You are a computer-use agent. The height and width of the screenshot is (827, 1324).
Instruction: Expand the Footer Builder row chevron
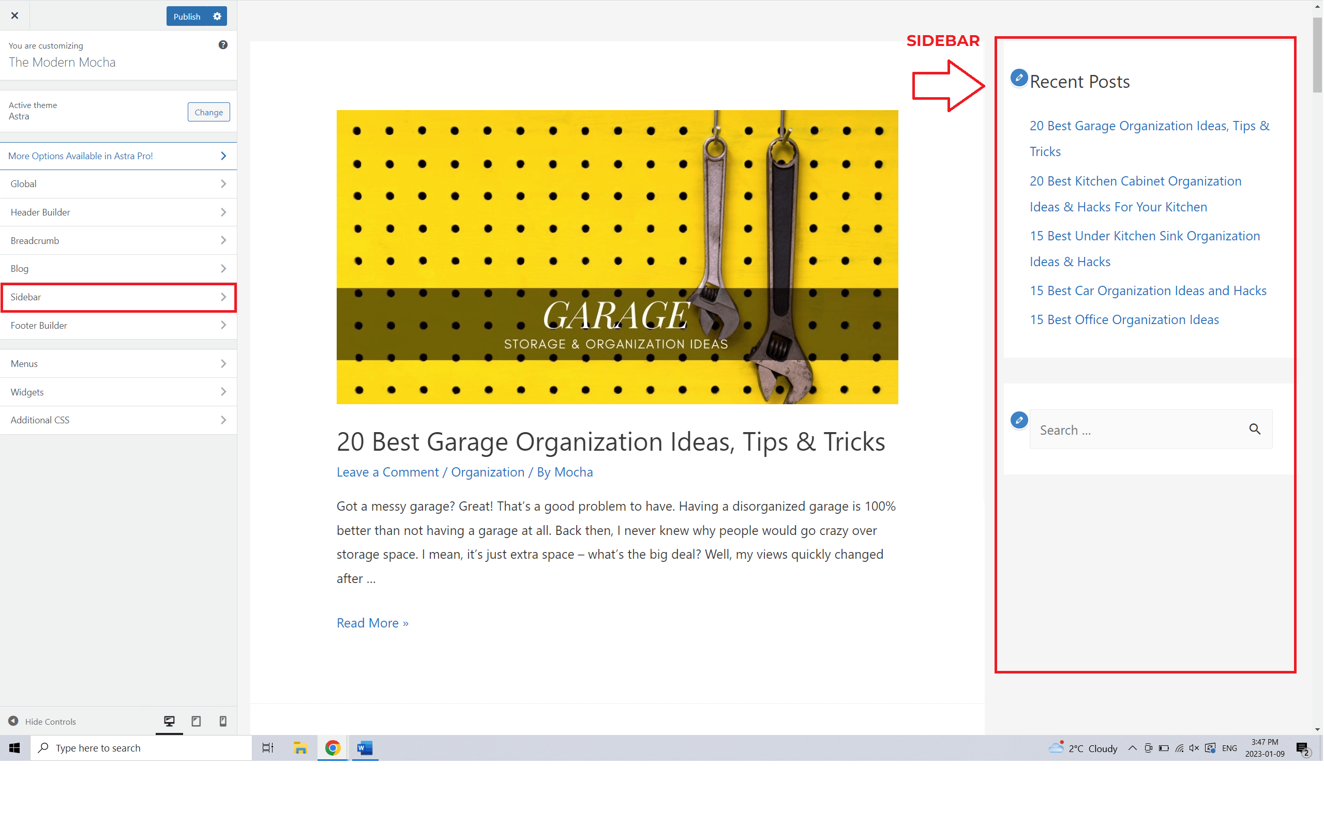click(x=223, y=326)
